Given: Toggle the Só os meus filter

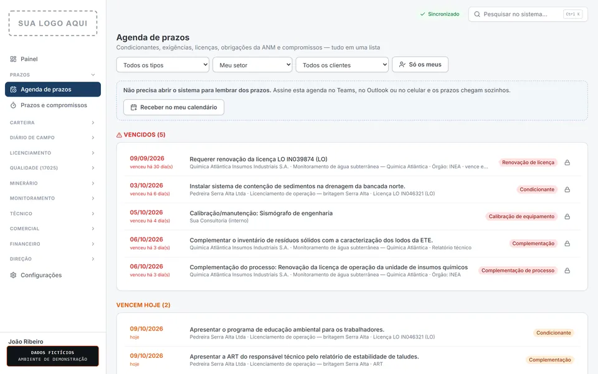Looking at the screenshot, I should (420, 64).
